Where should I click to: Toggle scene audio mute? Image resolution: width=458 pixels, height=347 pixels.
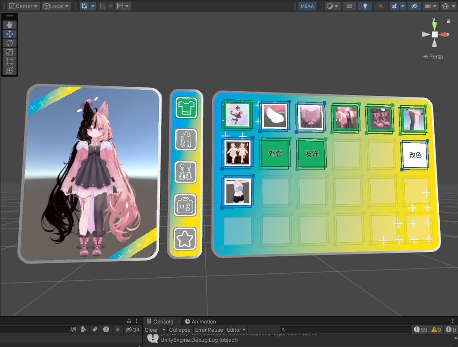coord(381,6)
